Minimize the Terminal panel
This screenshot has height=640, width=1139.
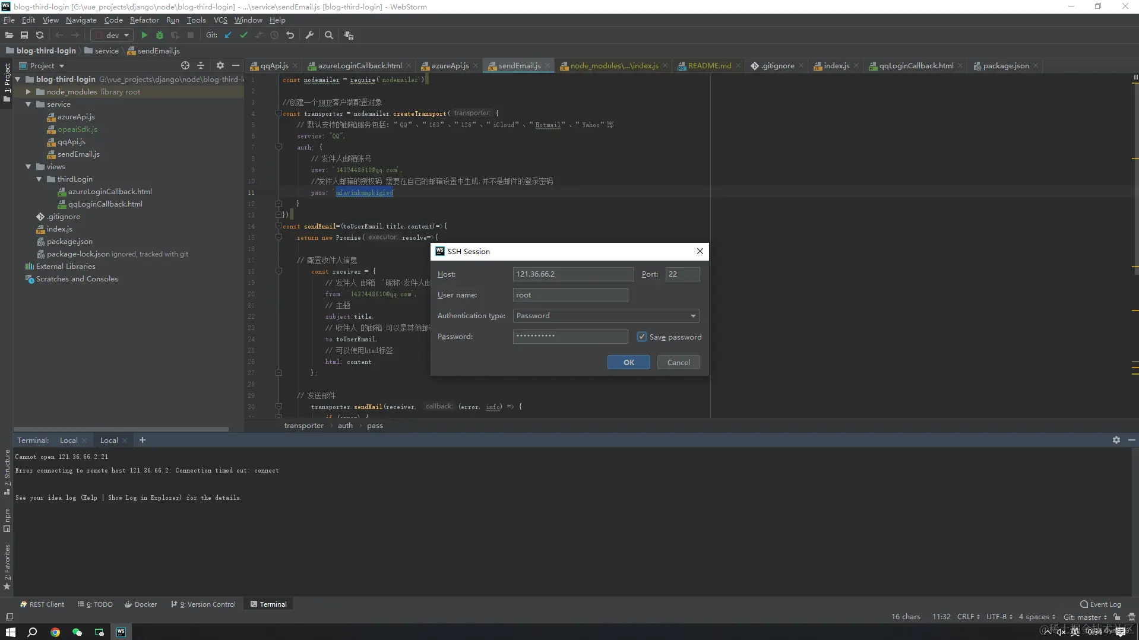tap(1132, 440)
